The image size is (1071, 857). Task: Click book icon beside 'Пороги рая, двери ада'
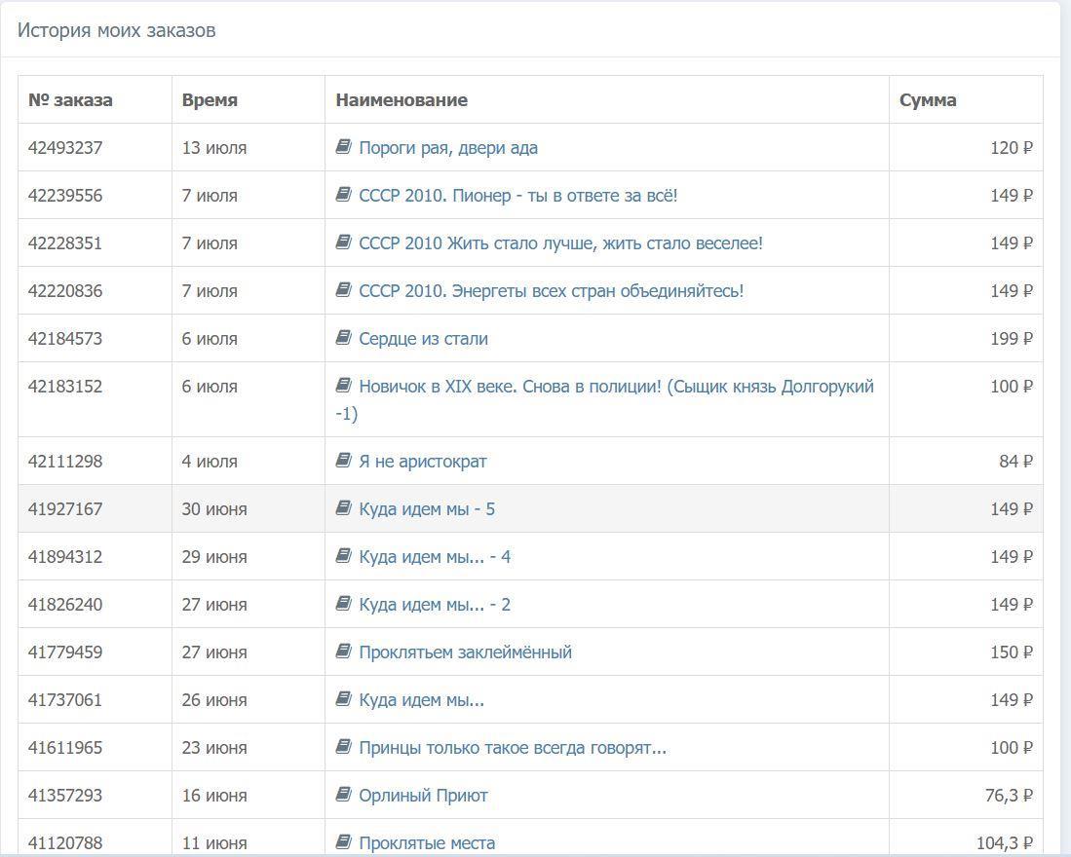(x=343, y=147)
